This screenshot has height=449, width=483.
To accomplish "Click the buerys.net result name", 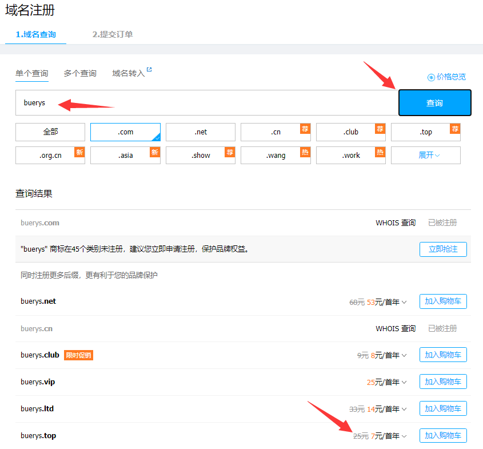I will (x=38, y=301).
